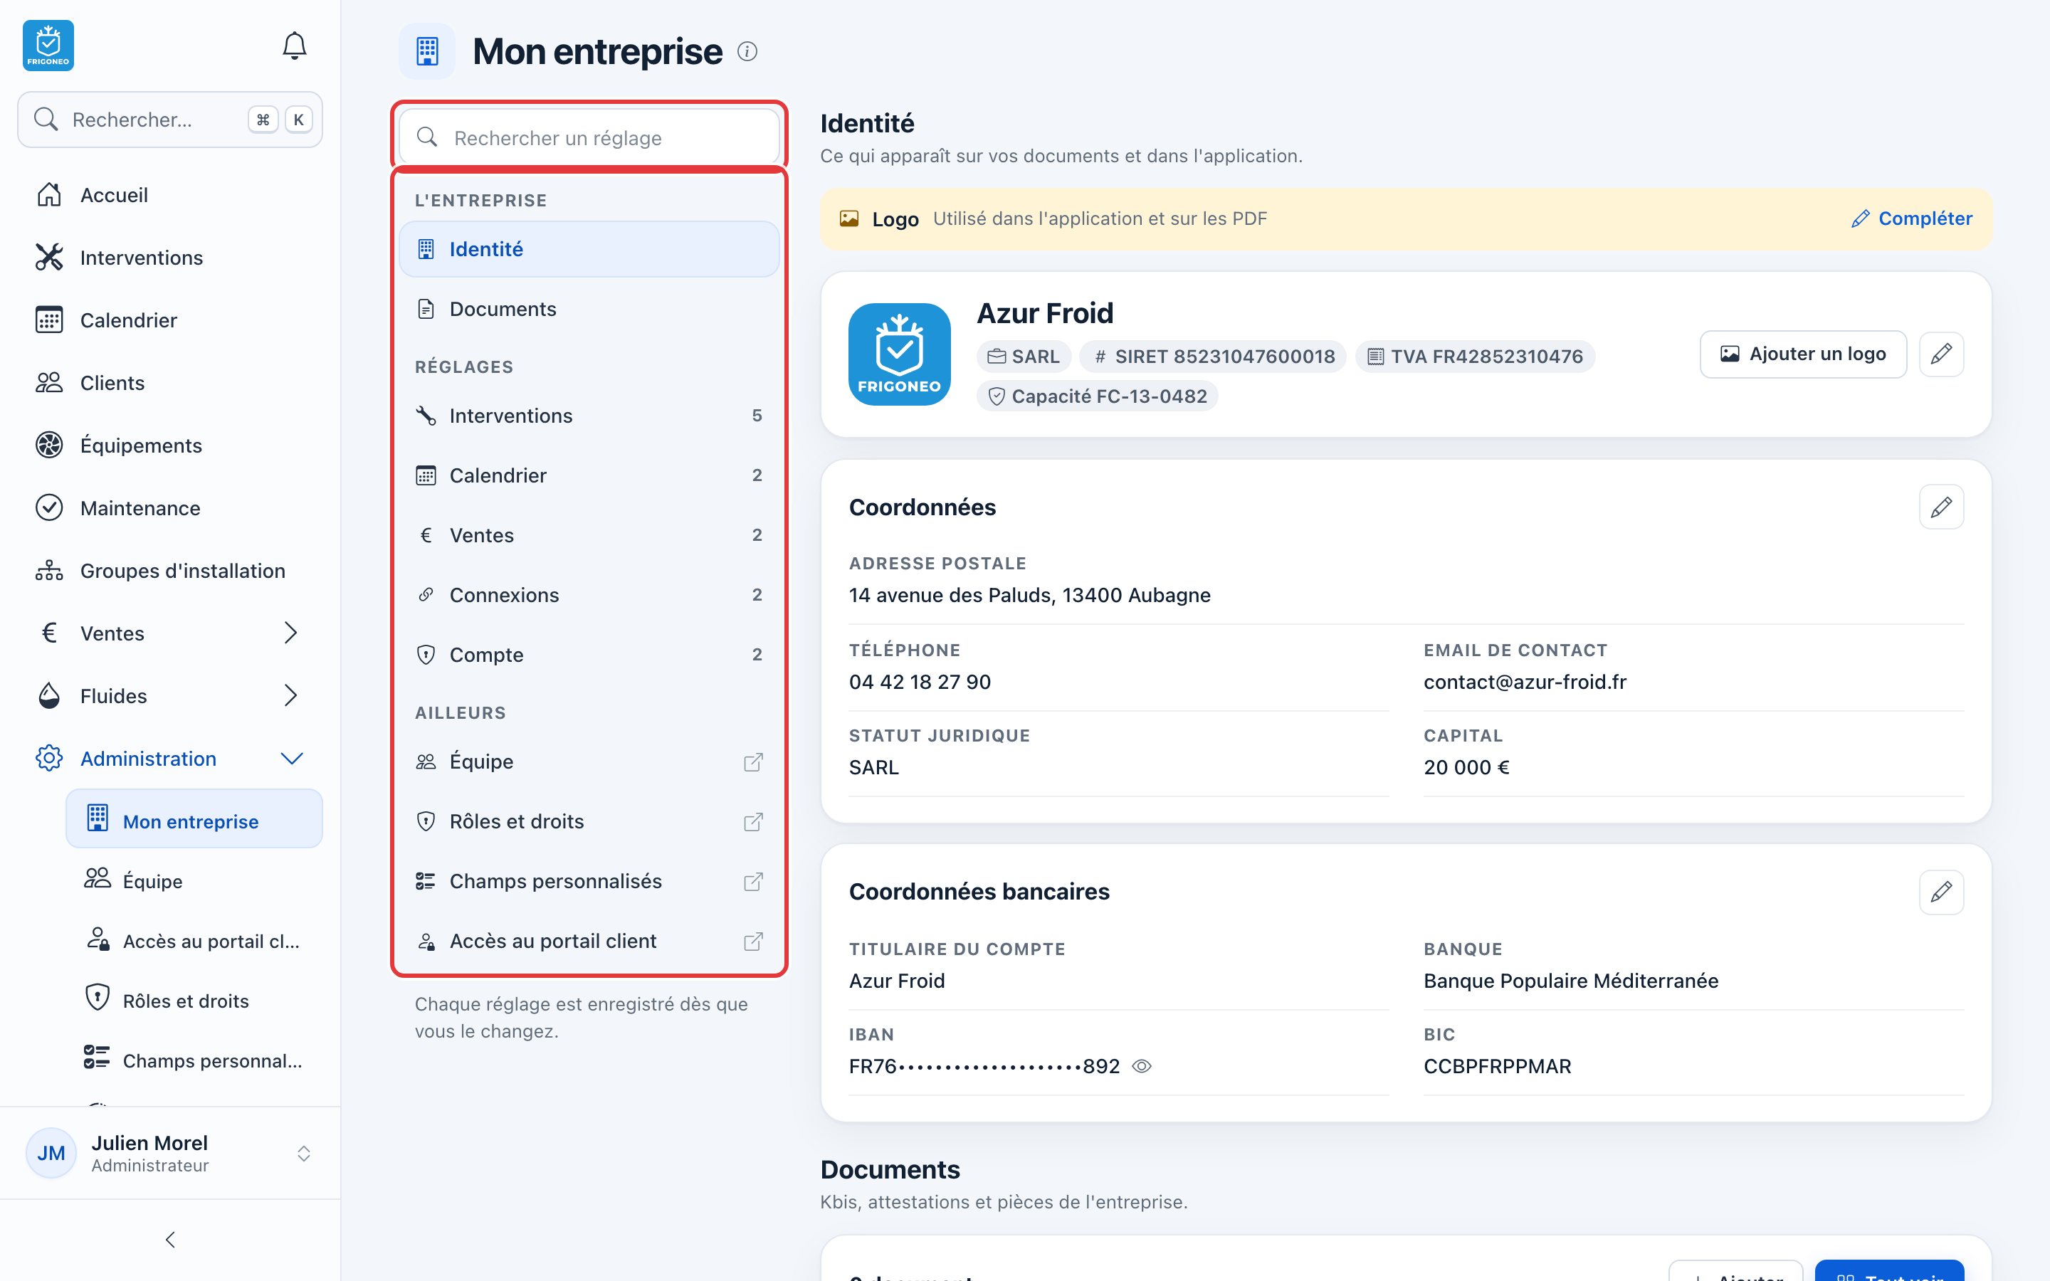Click the Frigoneo logo in sidebar
The width and height of the screenshot is (2050, 1281).
point(48,46)
